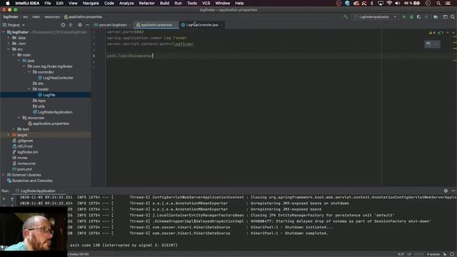Open the Analyze menu
This screenshot has height=257, width=457.
(x=126, y=3)
